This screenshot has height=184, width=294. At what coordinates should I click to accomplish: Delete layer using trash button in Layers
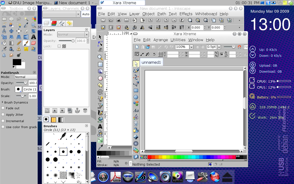click(x=85, y=111)
